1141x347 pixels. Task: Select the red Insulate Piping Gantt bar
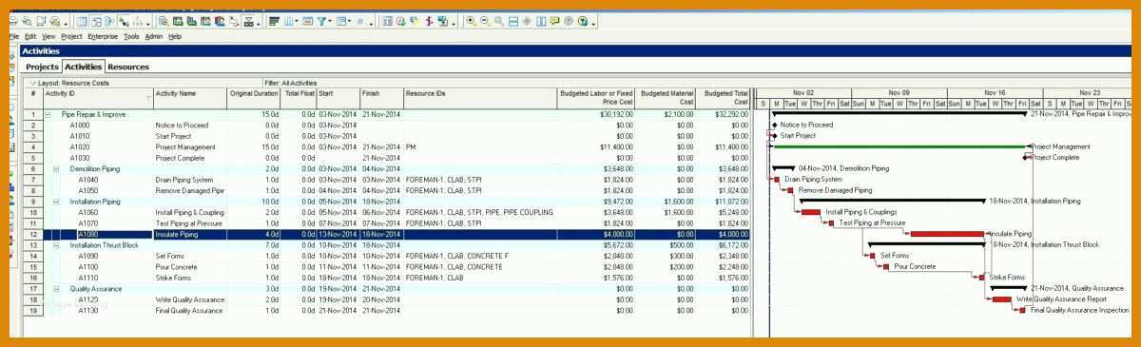947,233
